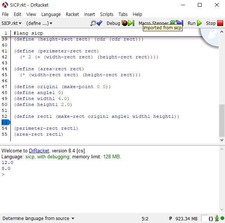225x223 pixels.
Task: Open the Determine language from source selector
Action: coord(39,219)
